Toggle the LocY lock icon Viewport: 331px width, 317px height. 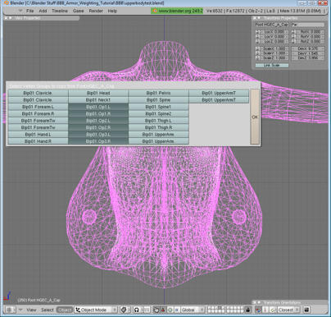(257, 37)
